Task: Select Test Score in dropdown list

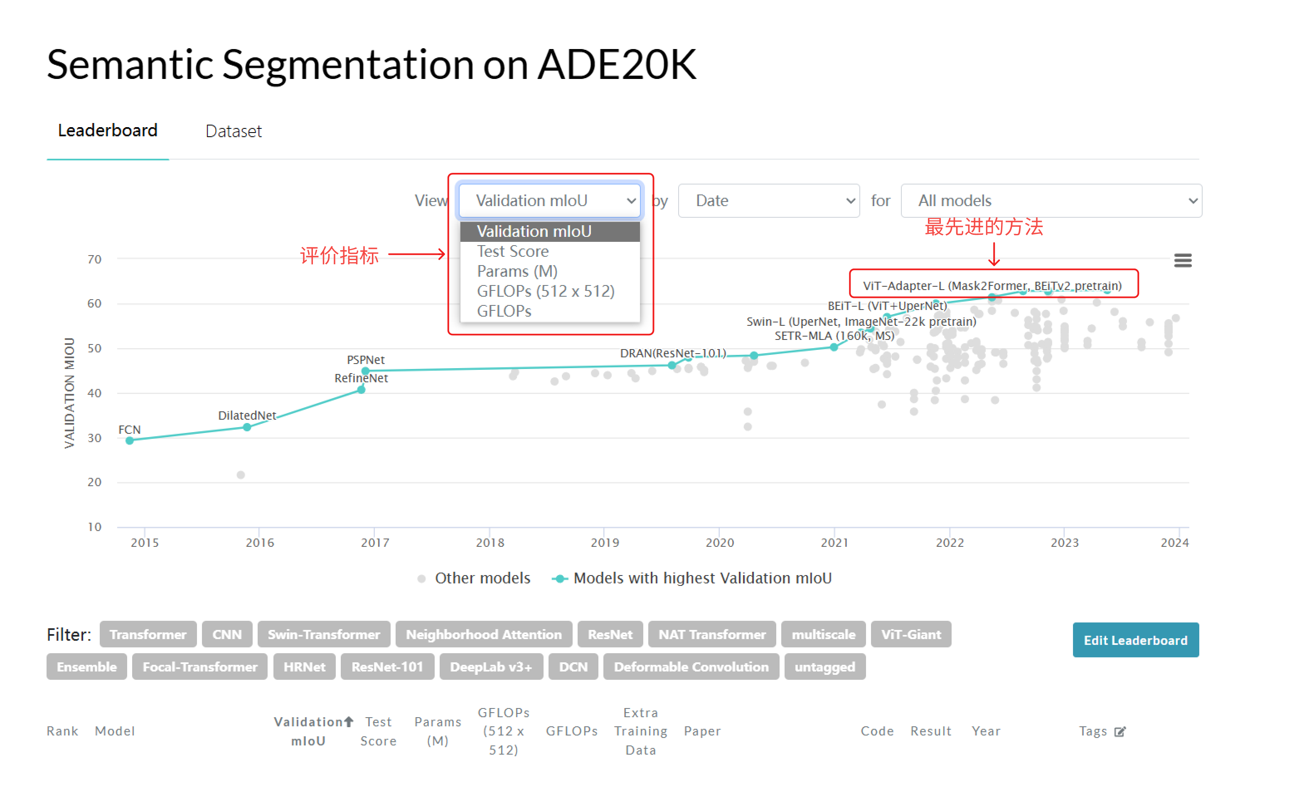Action: (x=512, y=251)
